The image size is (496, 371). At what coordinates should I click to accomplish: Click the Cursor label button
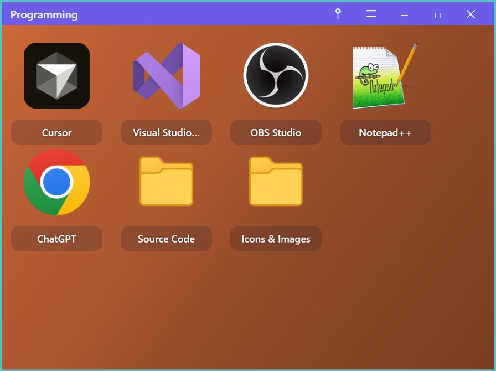point(57,132)
